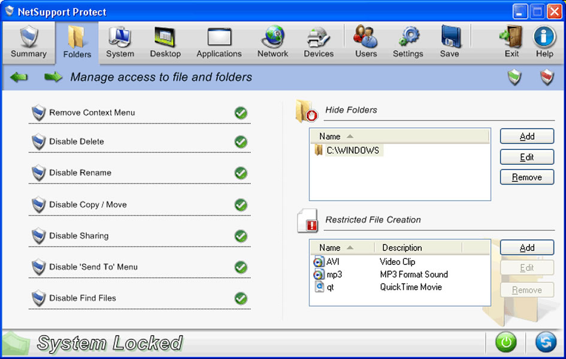Viewport: 566px width, 359px height.
Task: Click the green power button in status bar
Action: point(506,342)
